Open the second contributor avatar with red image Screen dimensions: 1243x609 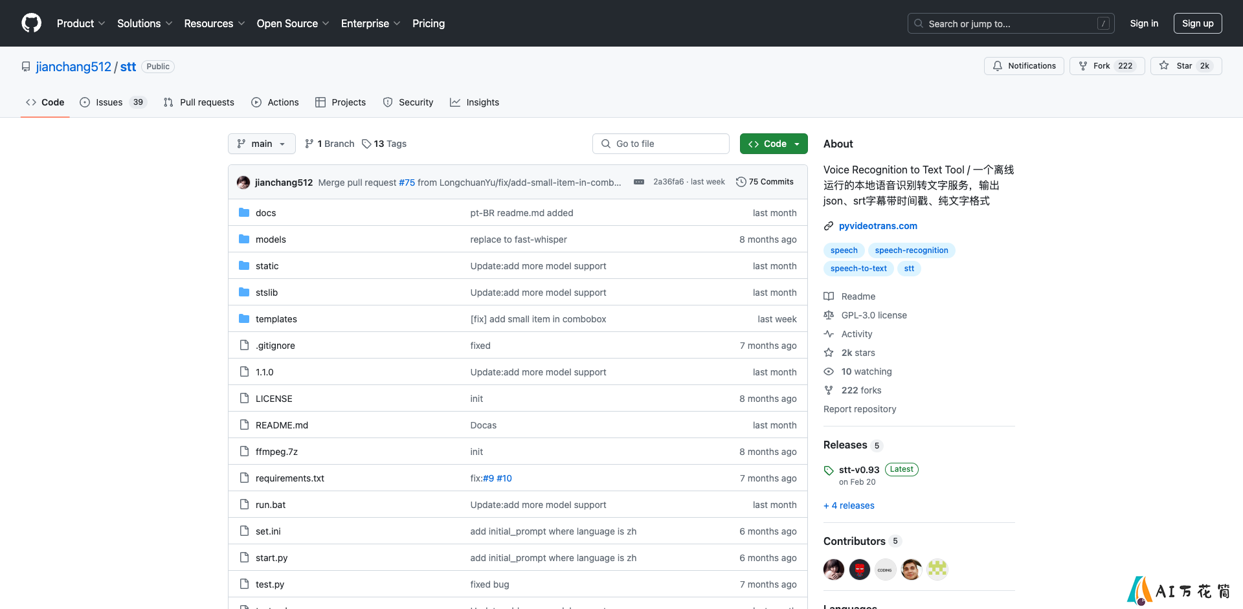click(x=860, y=570)
